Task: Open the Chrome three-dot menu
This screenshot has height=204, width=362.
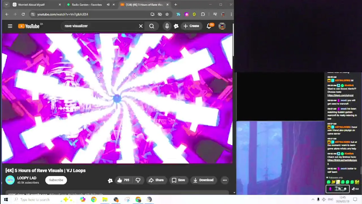Action: point(231,14)
